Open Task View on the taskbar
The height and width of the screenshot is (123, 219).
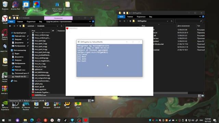tap(10, 120)
